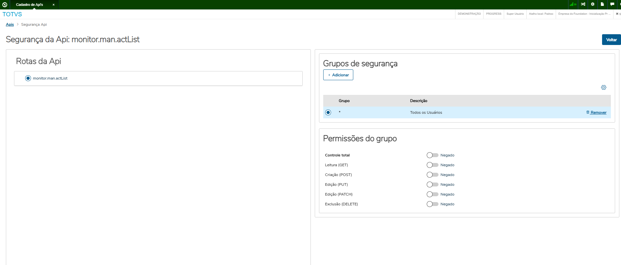The width and height of the screenshot is (621, 265).
Task: Click the green signal strength indicator icon
Action: click(572, 4)
